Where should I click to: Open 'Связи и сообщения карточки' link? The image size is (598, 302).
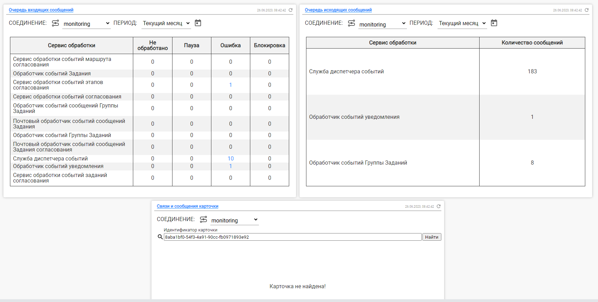[188, 206]
